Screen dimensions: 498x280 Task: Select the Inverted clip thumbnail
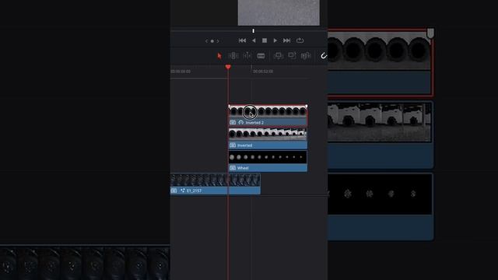(268, 135)
